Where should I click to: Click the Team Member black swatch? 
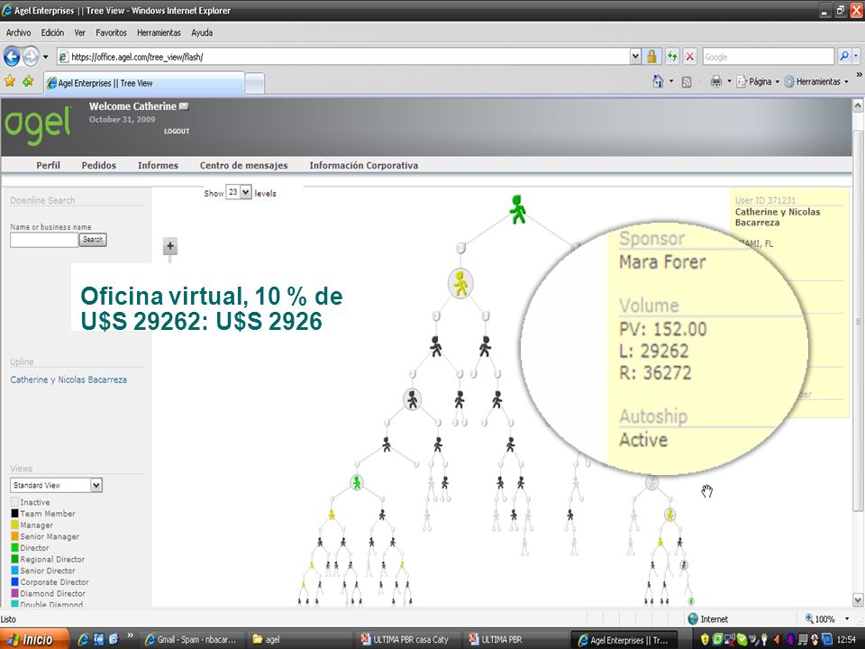pos(15,513)
